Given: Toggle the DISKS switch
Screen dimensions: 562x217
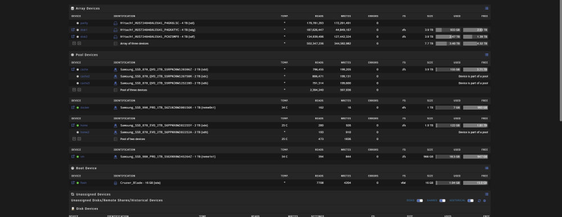Looking at the screenshot, I should 420,201.
